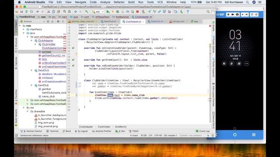The image size is (280, 157).
Task: Click the override gutter icon beside onCreateViewHolder
Action: pyautogui.click(x=73, y=48)
